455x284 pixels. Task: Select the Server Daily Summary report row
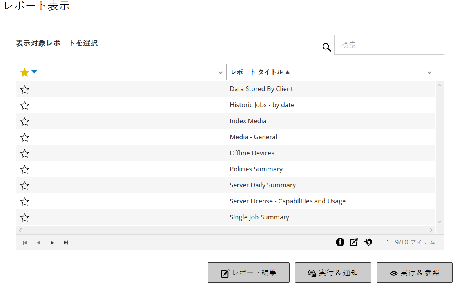pyautogui.click(x=263, y=185)
